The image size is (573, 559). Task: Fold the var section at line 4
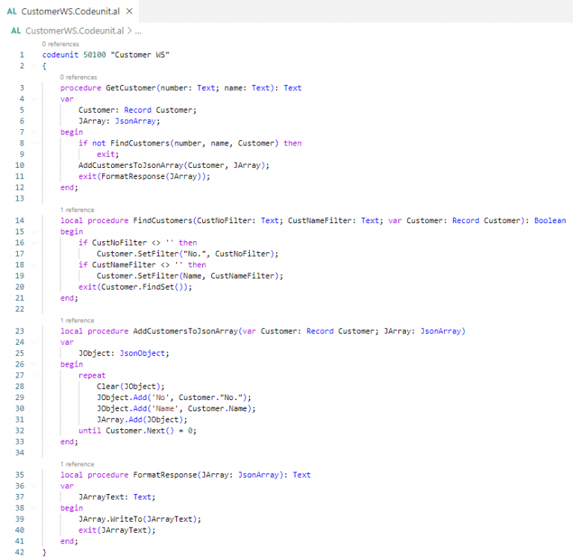coord(34,99)
